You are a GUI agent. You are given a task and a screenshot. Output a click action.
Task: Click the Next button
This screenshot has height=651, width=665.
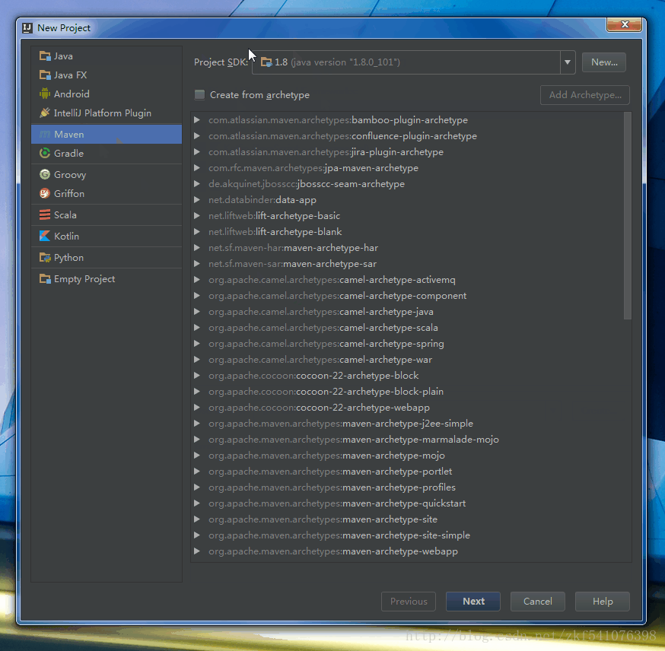[x=473, y=601]
